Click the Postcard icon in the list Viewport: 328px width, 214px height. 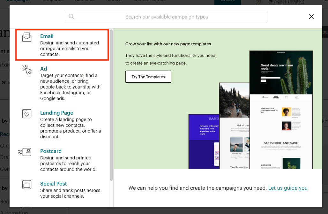point(25,152)
